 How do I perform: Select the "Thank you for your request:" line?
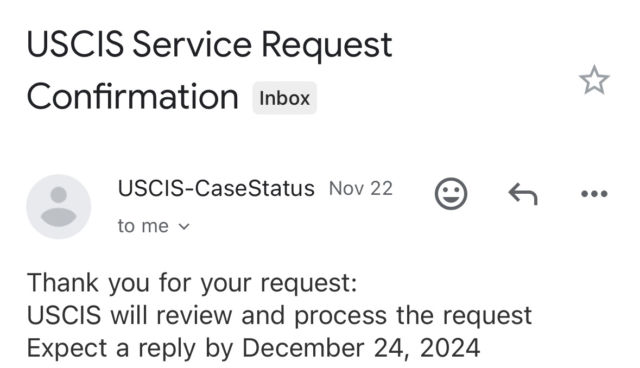click(192, 283)
